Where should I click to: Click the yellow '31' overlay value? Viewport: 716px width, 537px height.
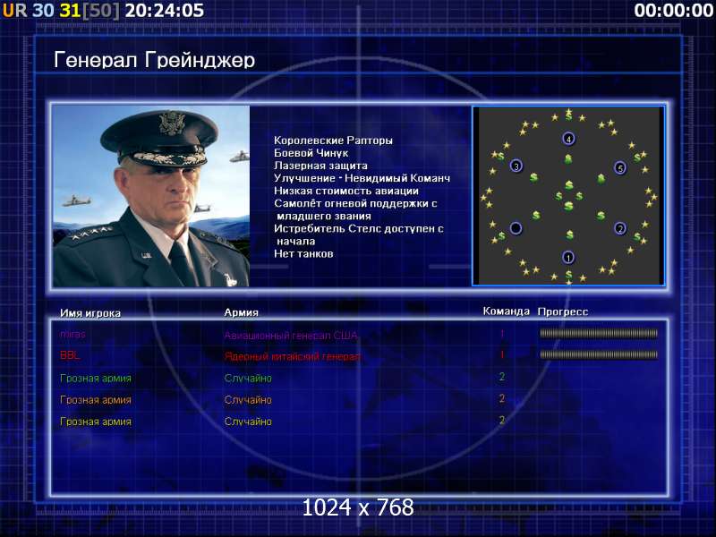(x=70, y=10)
